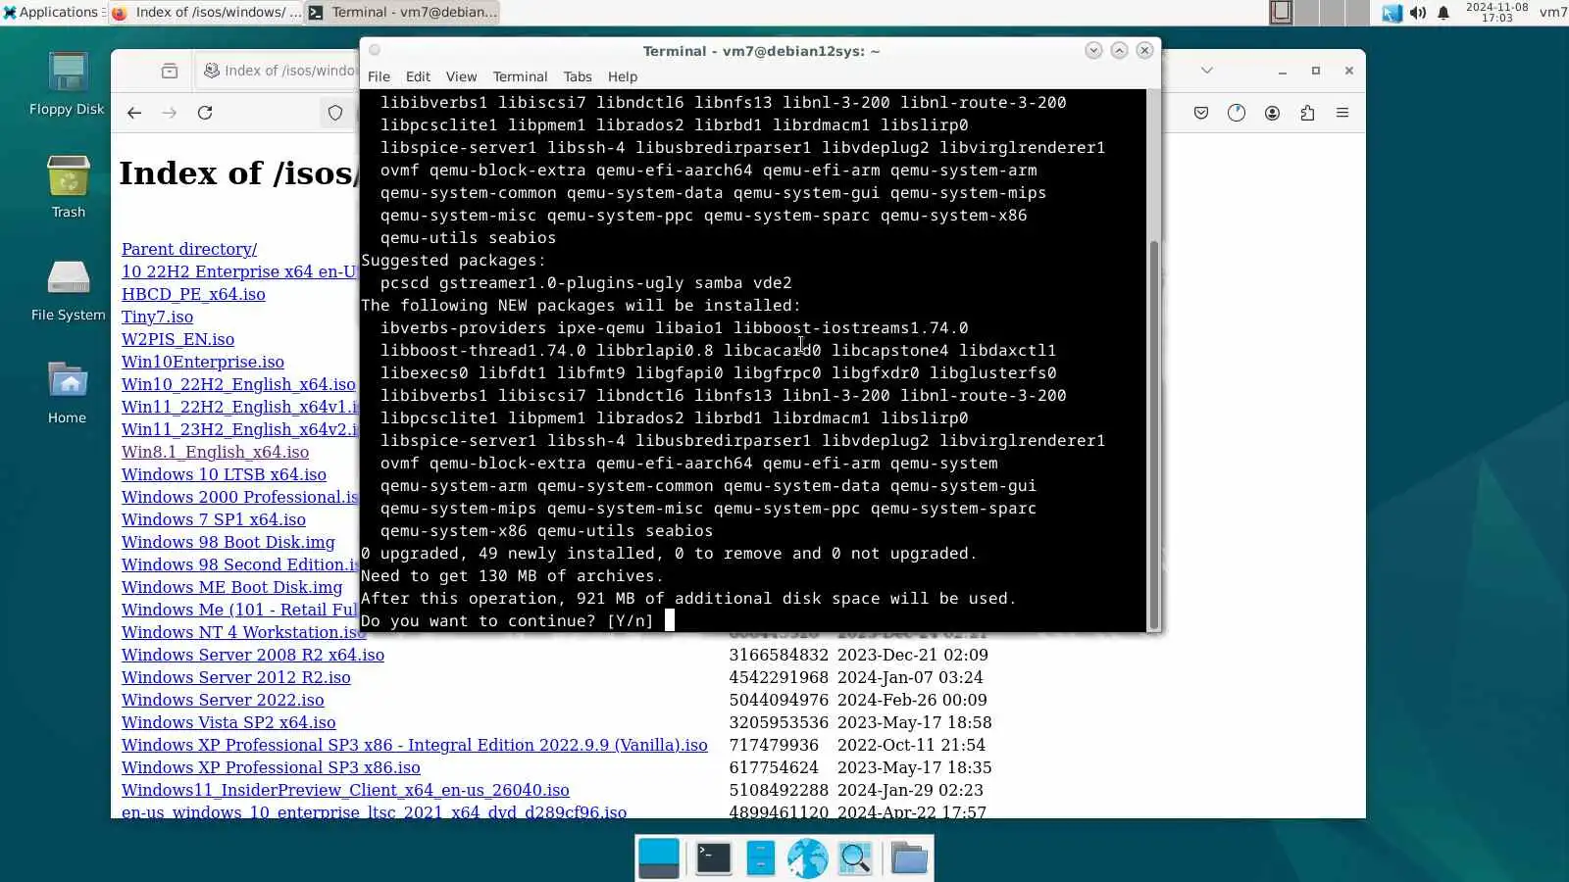Click the date 2023-Dec-21 02:09
The height and width of the screenshot is (882, 1569).
click(912, 655)
